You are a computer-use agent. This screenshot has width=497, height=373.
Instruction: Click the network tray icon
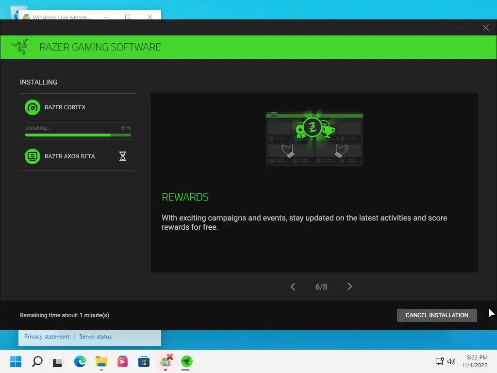440,361
